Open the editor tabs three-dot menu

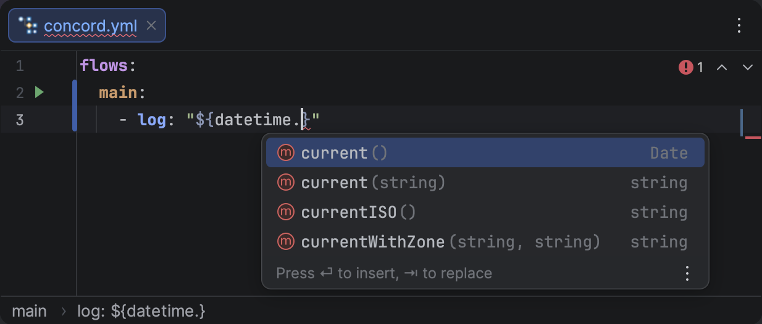click(x=739, y=25)
